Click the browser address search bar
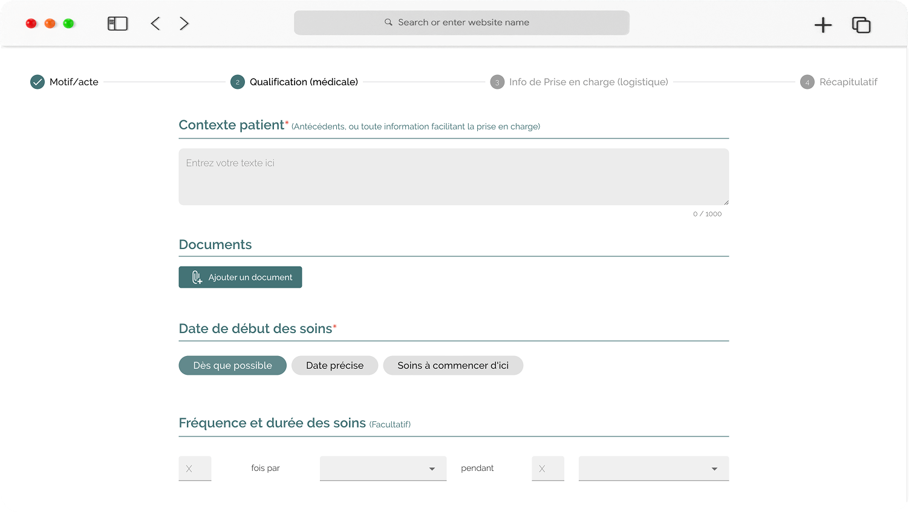Viewport: 909px width, 512px height. pyautogui.click(x=461, y=23)
